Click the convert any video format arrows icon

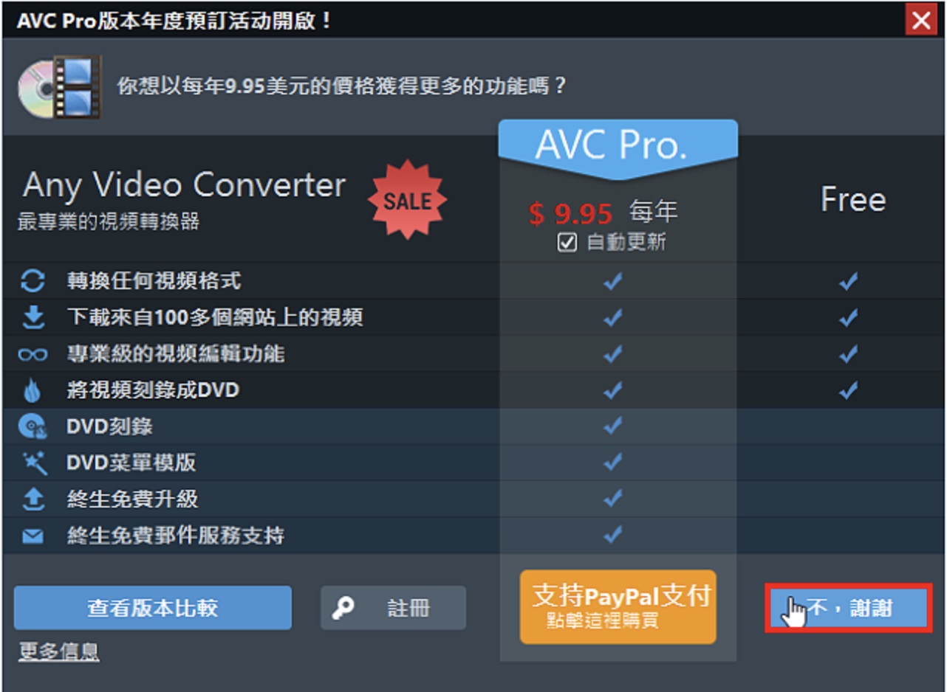click(x=33, y=281)
